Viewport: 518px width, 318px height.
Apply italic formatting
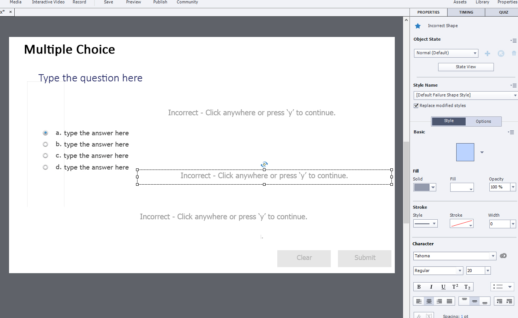431,287
